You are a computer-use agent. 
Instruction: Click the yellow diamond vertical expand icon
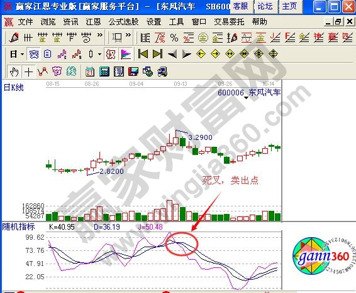[x=273, y=54]
